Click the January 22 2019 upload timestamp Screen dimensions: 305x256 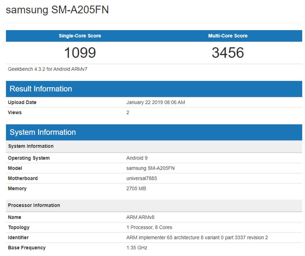(156, 102)
